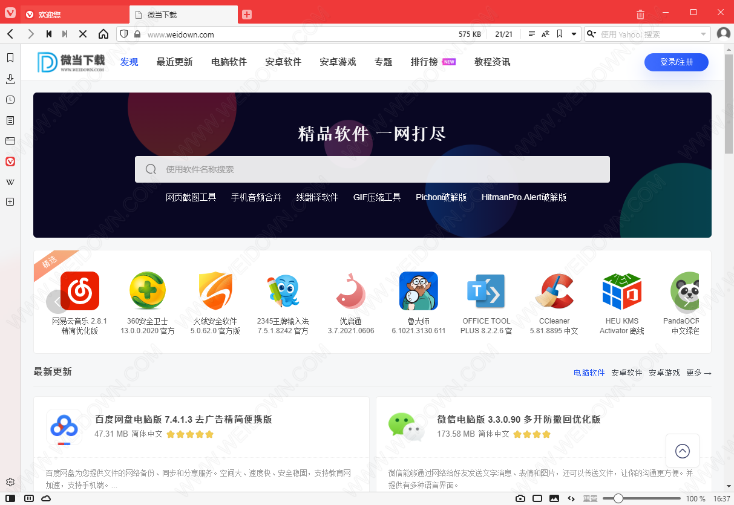This screenshot has height=505, width=734.
Task: Open the Vivaldi main menu icon
Action: [x=10, y=13]
